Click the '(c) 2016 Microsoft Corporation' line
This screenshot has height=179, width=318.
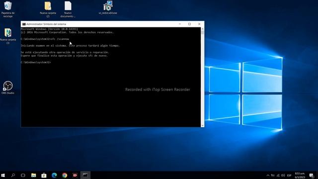click(68, 32)
